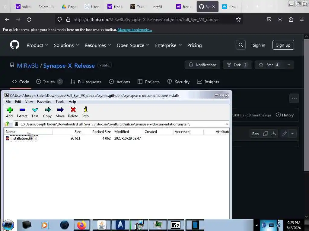
Task: Expand the 7-Zip address path dropdown
Action: coord(227,124)
